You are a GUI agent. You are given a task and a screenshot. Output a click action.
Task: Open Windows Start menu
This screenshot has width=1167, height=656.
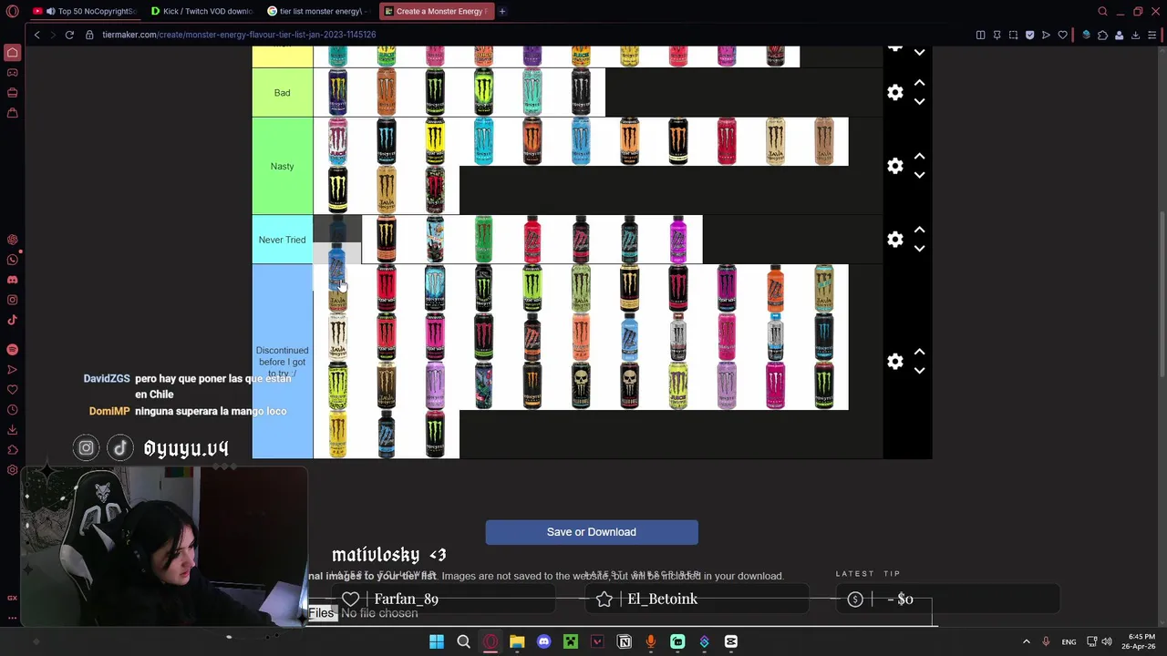click(x=437, y=642)
